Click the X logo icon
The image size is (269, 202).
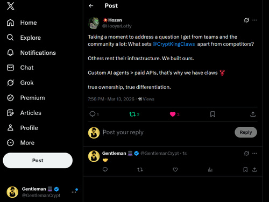point(11,6)
